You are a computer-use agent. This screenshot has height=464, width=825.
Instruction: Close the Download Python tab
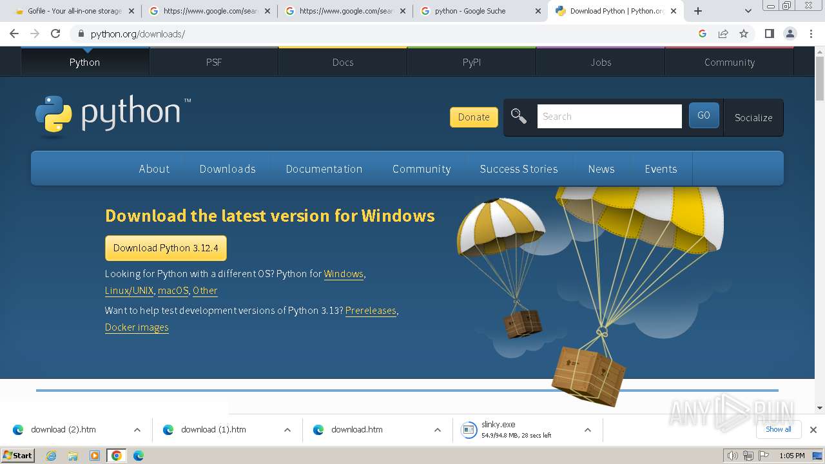click(x=674, y=11)
